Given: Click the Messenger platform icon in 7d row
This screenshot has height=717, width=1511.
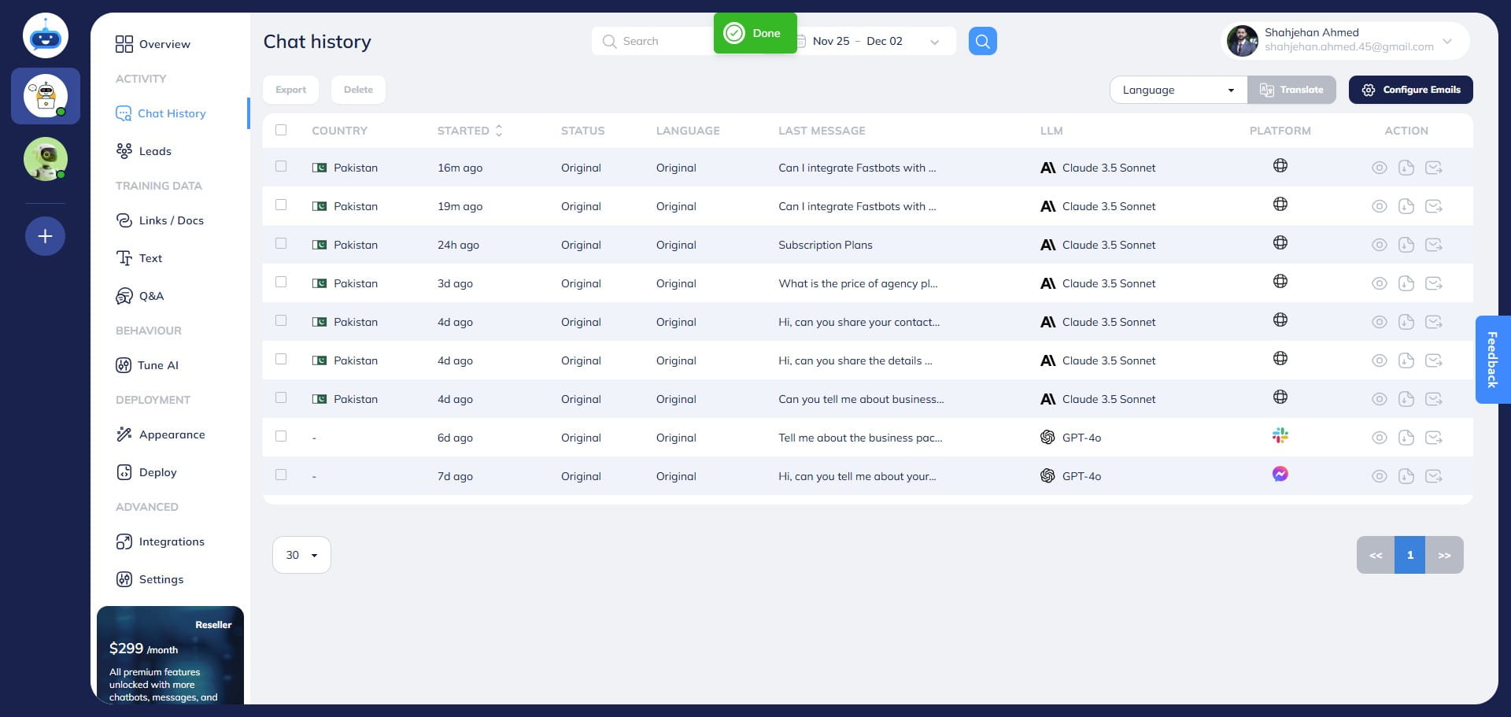Looking at the screenshot, I should click(1280, 475).
